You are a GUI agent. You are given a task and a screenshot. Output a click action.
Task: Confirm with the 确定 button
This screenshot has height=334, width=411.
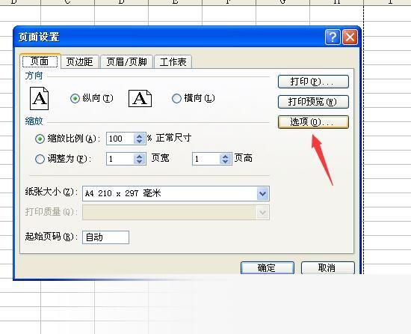click(x=268, y=268)
